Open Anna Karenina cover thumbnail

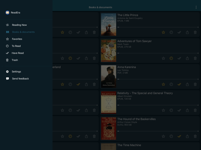click(108, 77)
